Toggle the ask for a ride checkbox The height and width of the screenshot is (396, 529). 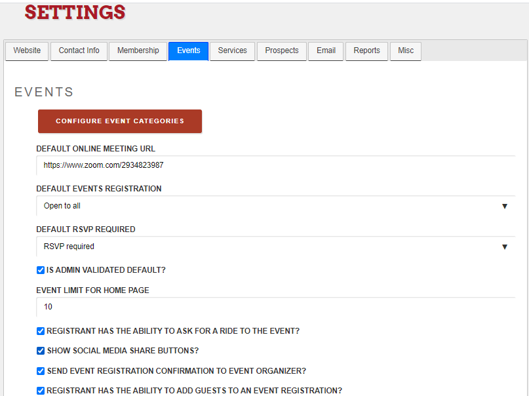(41, 331)
